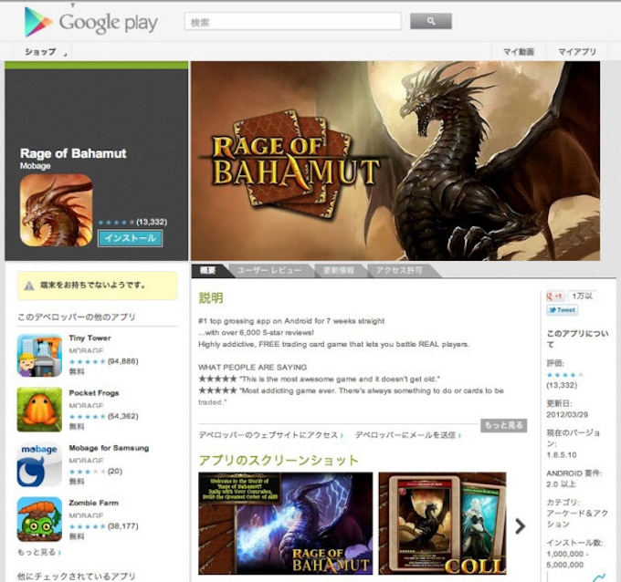Open the マイアプリ link
The image size is (621, 582).
[x=577, y=52]
